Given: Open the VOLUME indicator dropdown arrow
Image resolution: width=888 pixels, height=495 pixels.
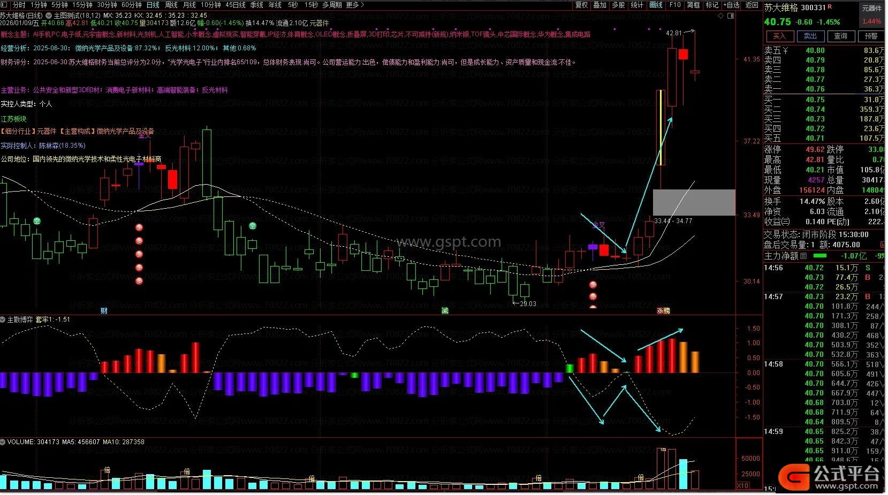Looking at the screenshot, I should point(3,442).
